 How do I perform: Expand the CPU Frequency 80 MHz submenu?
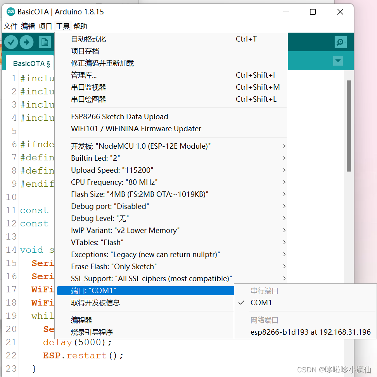pos(171,182)
